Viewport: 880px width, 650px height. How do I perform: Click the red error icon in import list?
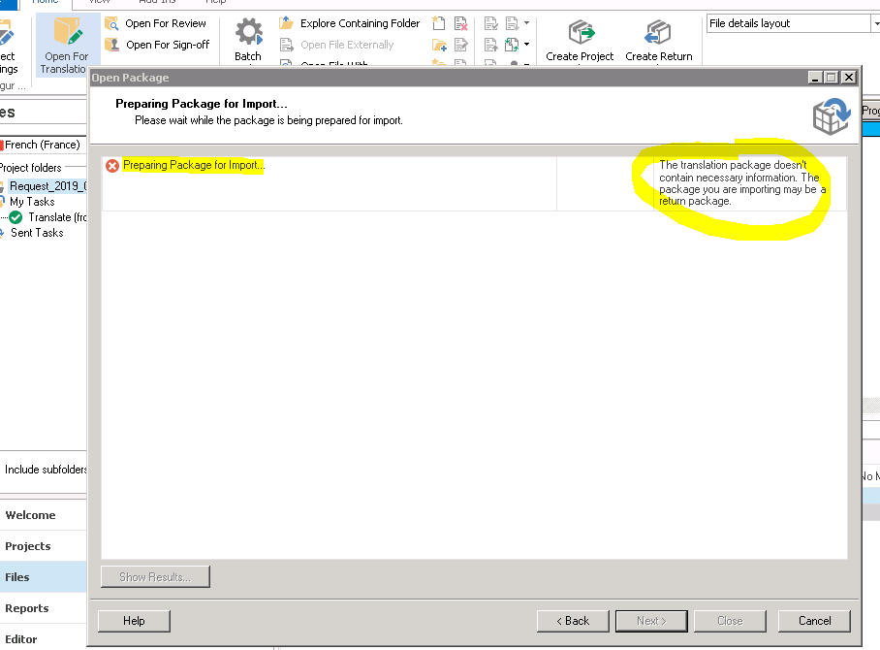point(112,166)
